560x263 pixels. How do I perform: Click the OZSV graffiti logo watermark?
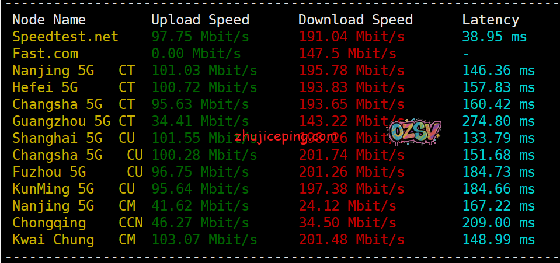click(x=415, y=133)
